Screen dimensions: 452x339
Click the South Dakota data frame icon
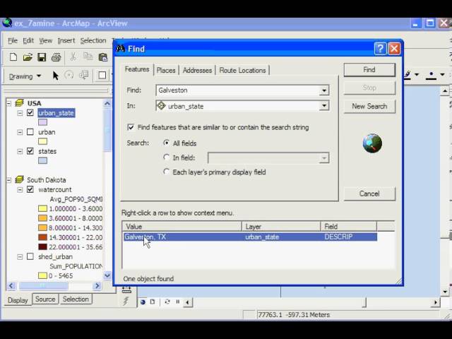[19, 180]
